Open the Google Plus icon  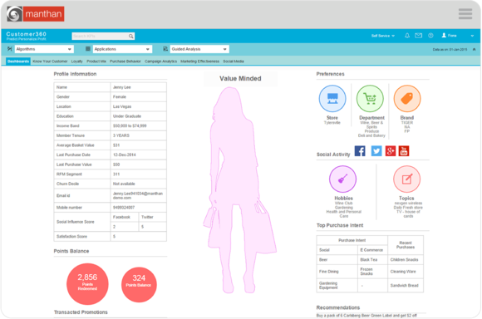click(391, 151)
